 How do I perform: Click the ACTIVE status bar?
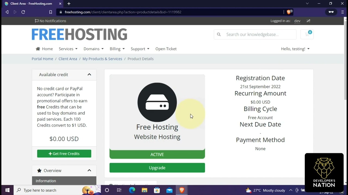157,154
